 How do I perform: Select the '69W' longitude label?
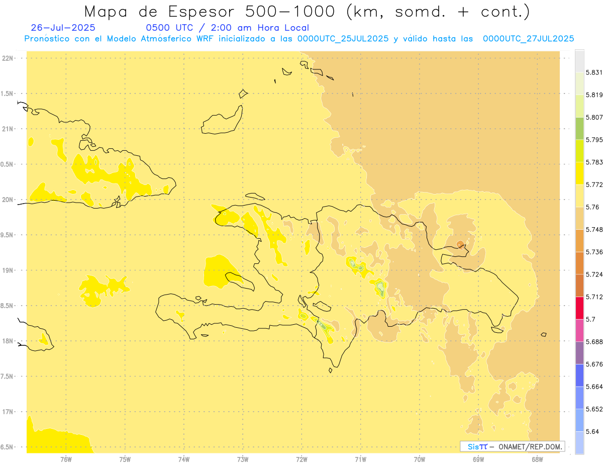coord(478,459)
